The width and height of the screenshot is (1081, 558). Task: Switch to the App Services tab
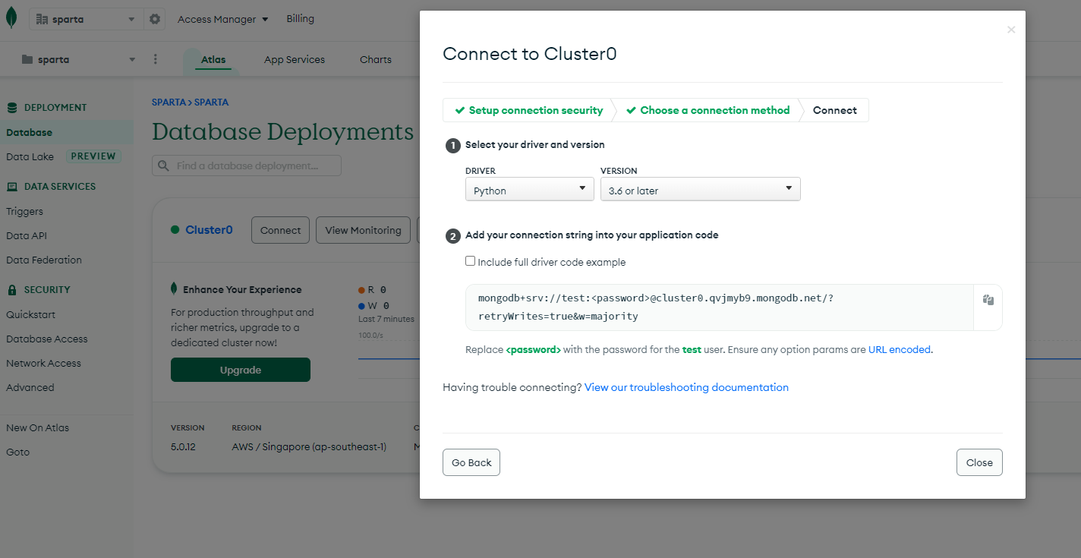(295, 59)
